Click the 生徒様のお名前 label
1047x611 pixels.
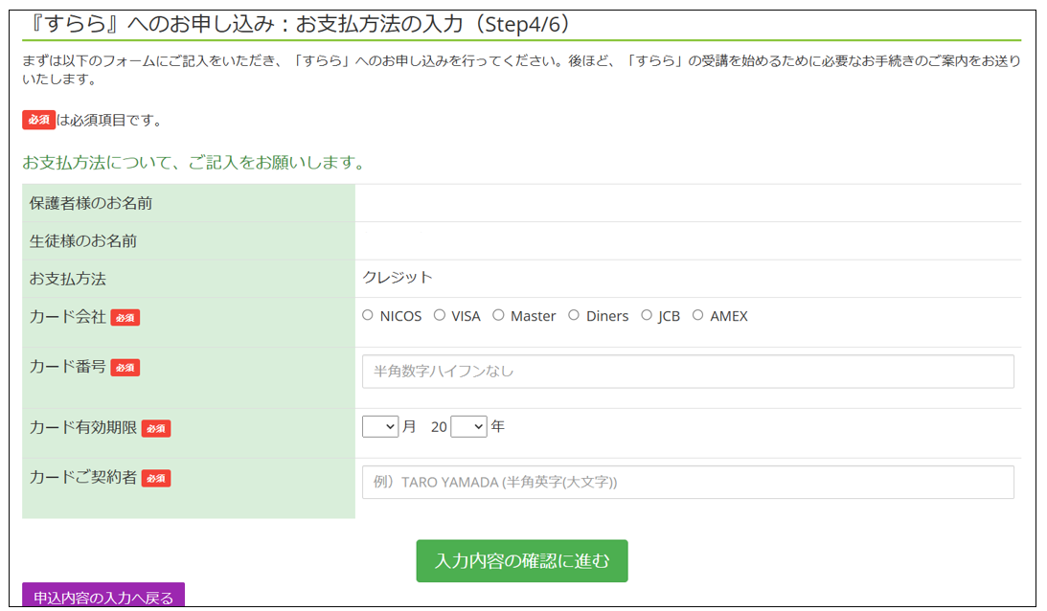click(x=82, y=240)
